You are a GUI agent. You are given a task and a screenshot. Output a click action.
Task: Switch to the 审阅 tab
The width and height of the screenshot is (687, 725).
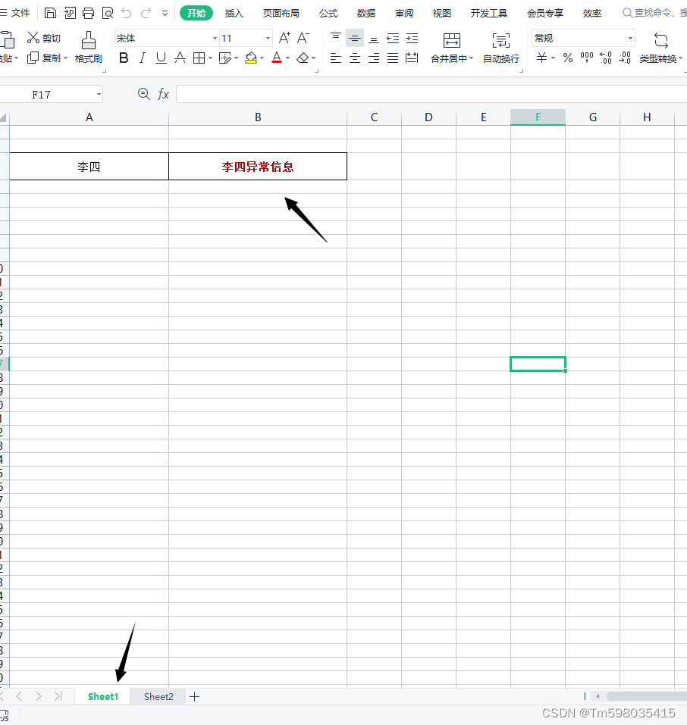click(403, 13)
